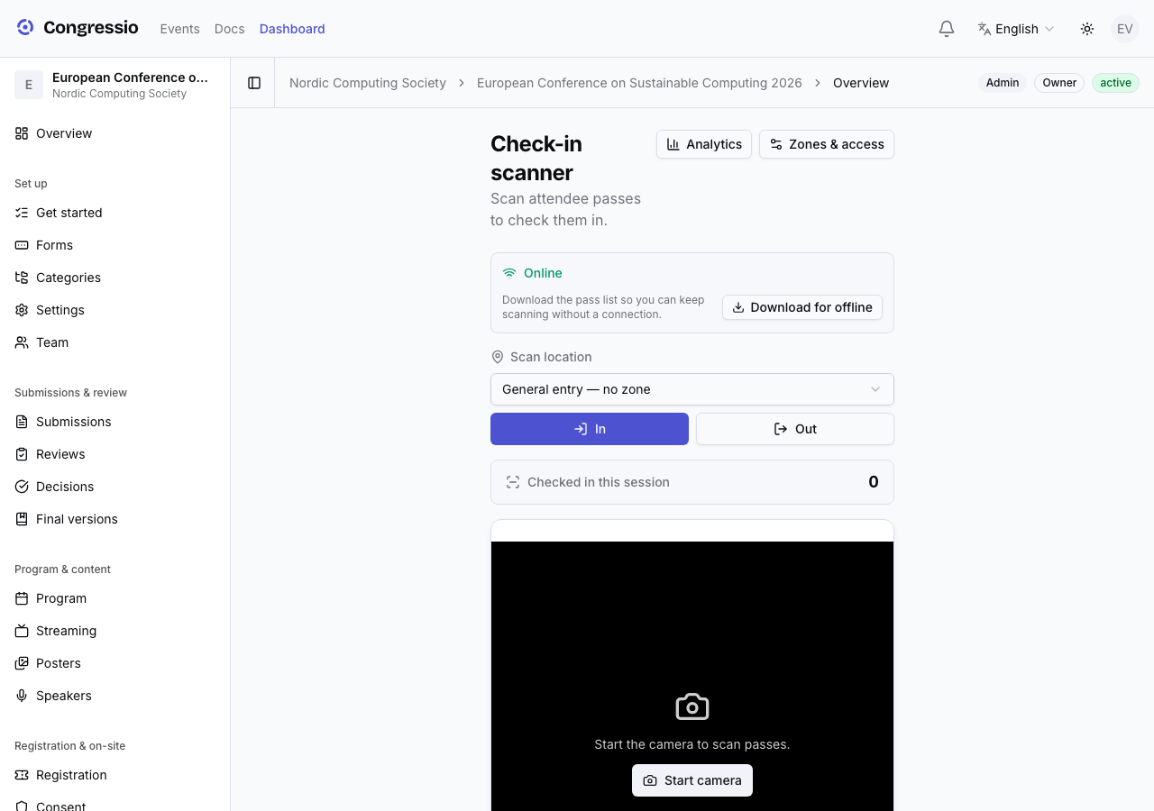Click 'Start the camera to scan passes.' text
The height and width of the screenshot is (811, 1154).
point(692,744)
